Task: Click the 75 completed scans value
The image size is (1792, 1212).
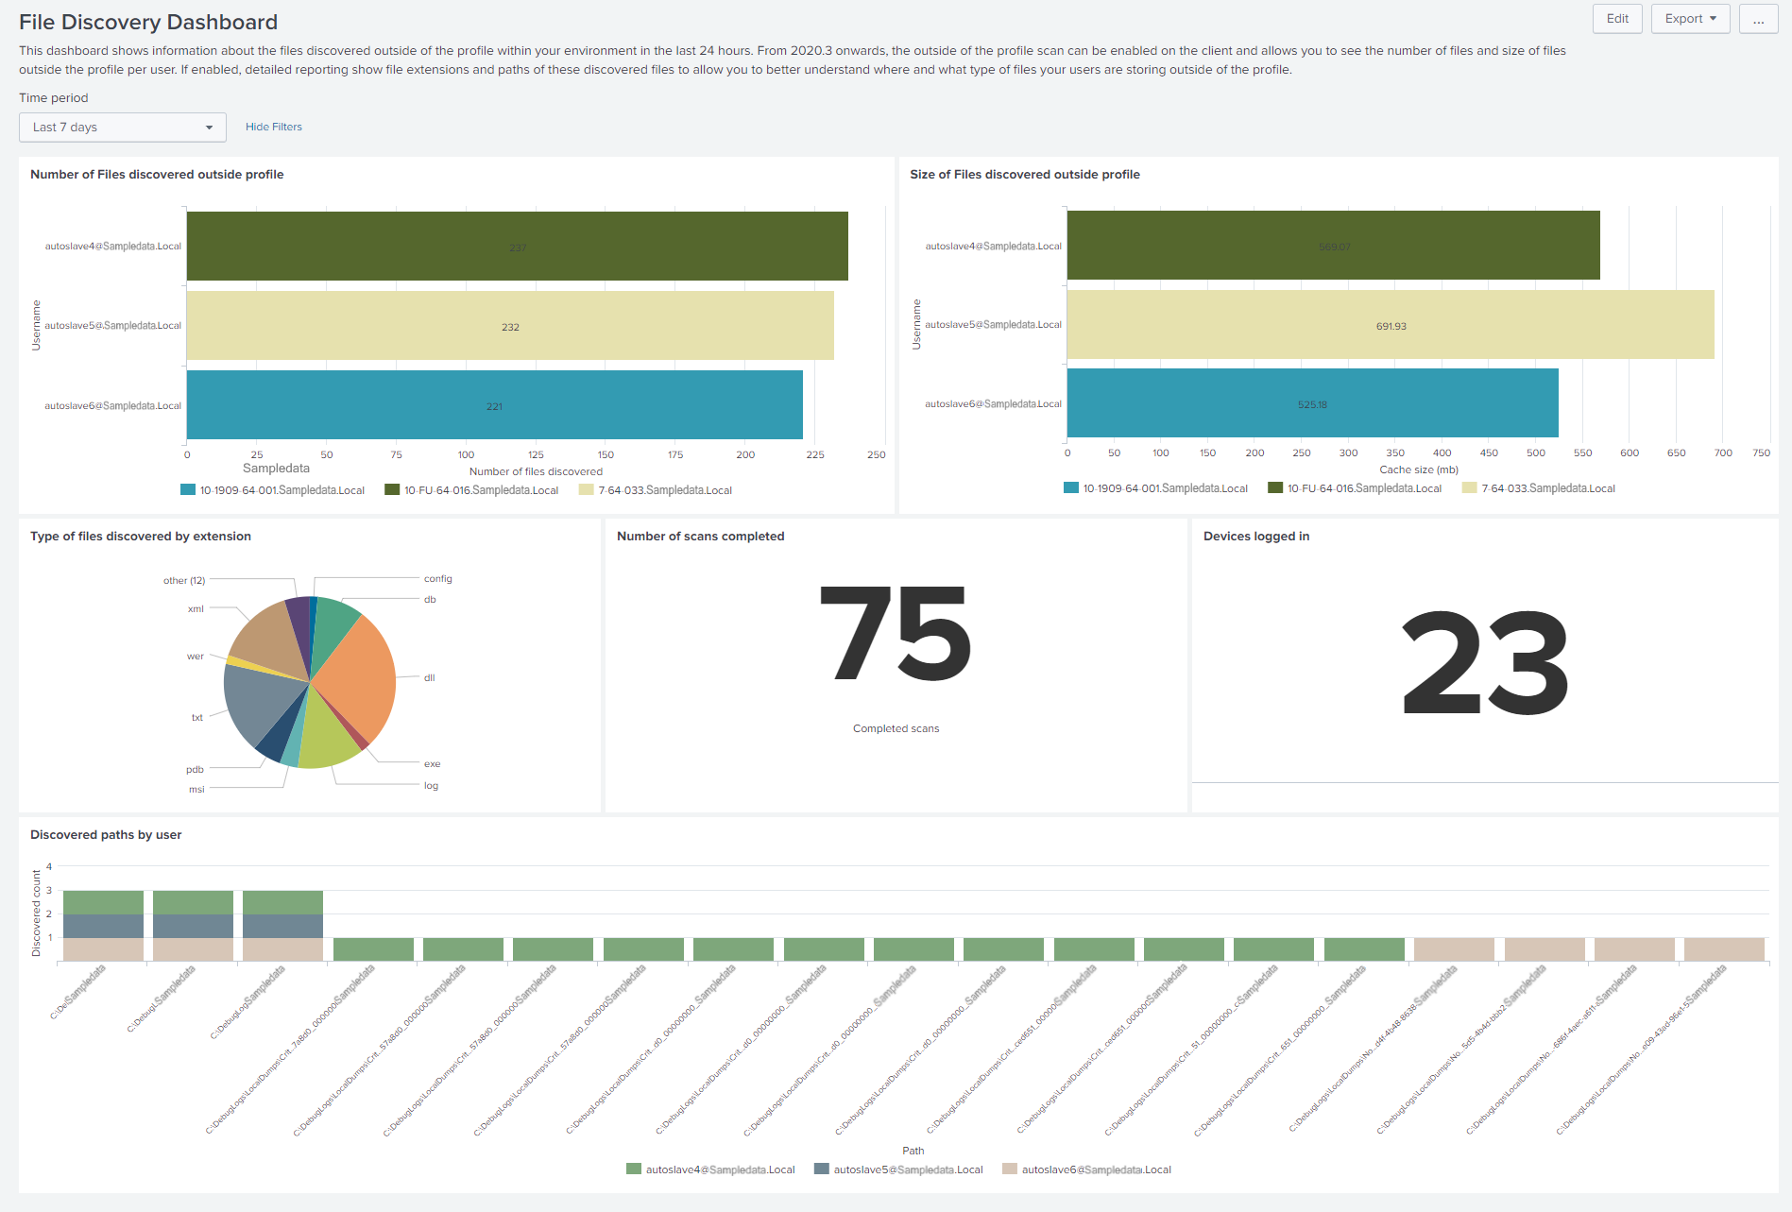Action: (x=896, y=633)
